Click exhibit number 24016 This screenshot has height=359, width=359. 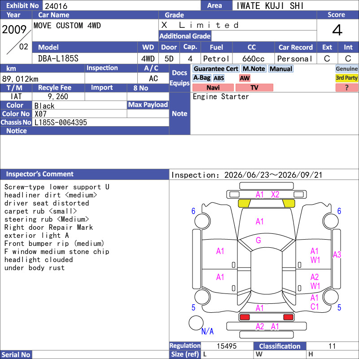(x=56, y=6)
